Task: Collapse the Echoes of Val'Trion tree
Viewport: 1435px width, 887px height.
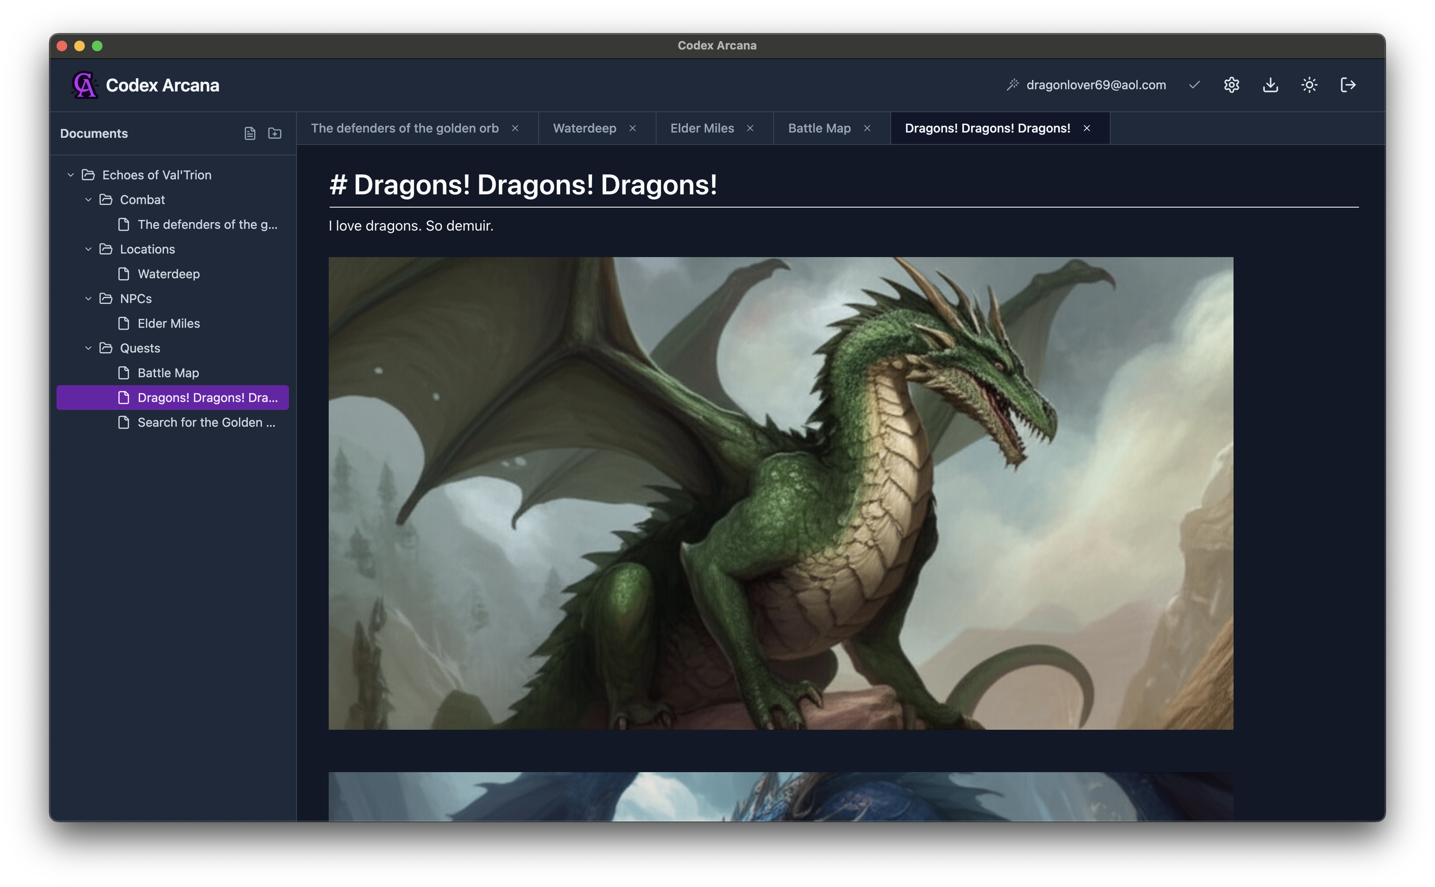Action: pyautogui.click(x=70, y=174)
